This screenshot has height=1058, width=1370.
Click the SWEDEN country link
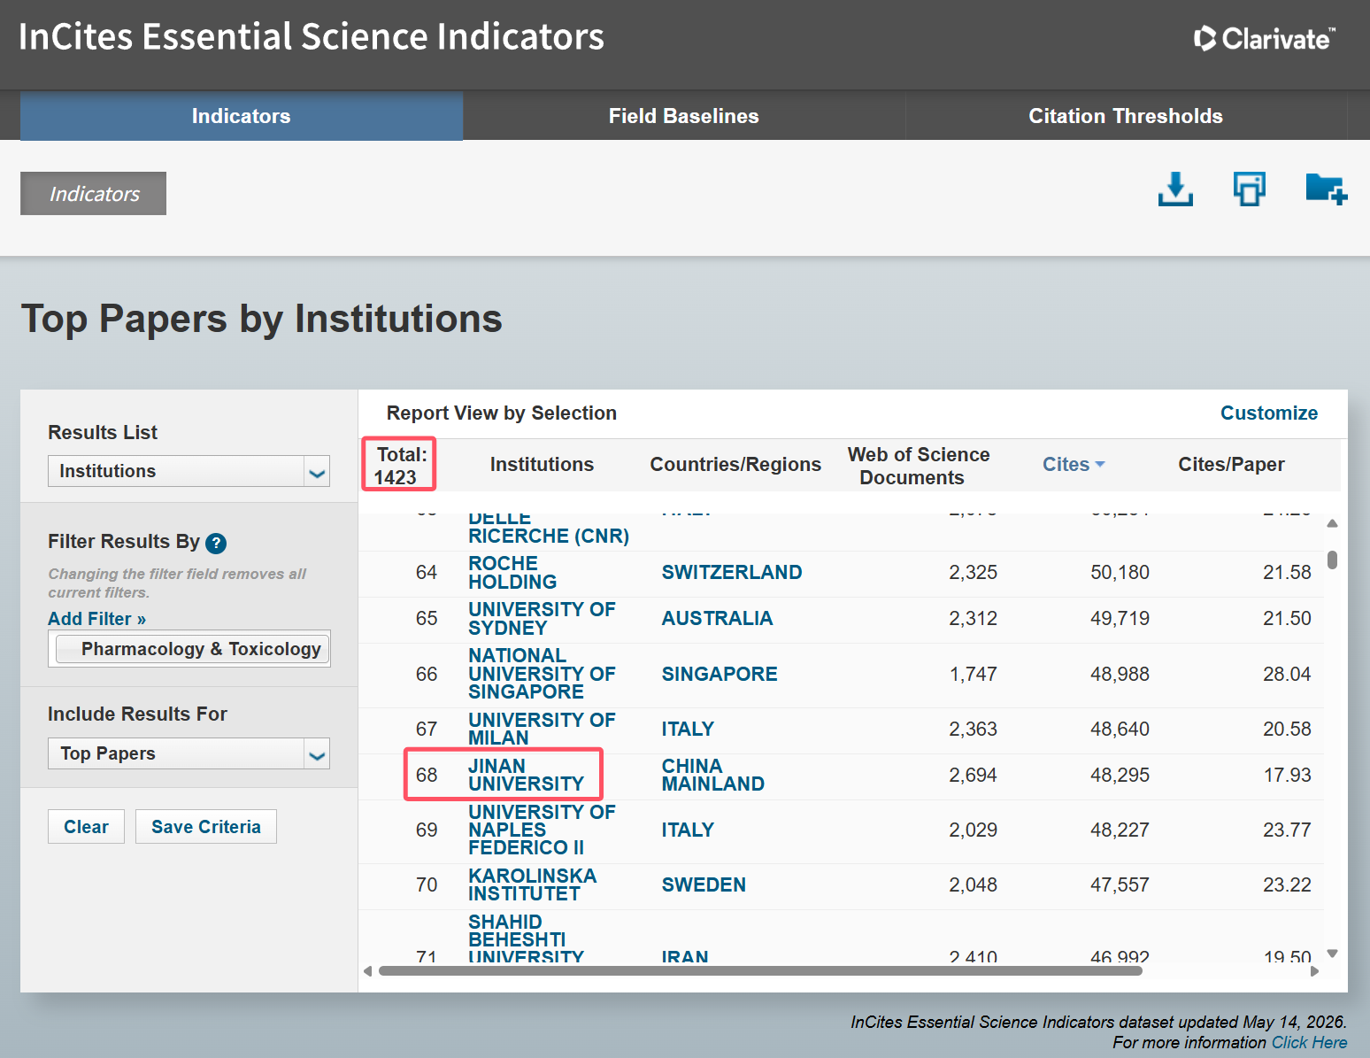point(704,884)
